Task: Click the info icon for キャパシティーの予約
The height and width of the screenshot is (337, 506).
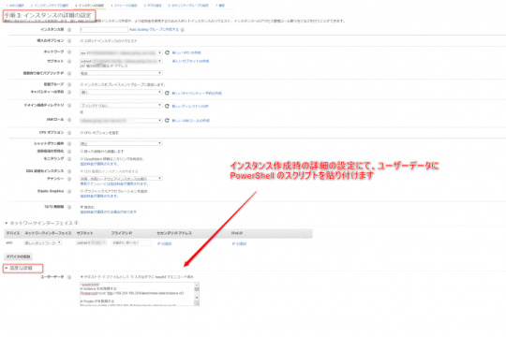Action: [69, 93]
